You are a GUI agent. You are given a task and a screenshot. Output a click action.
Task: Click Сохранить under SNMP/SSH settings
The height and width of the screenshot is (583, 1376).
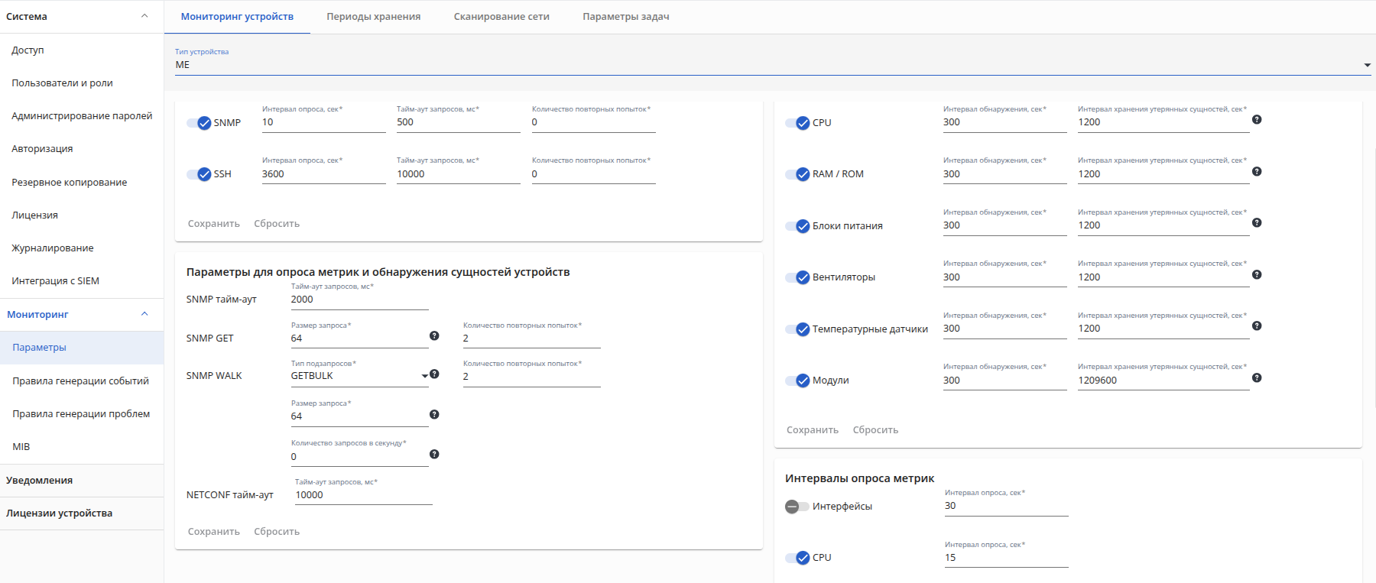click(x=214, y=224)
